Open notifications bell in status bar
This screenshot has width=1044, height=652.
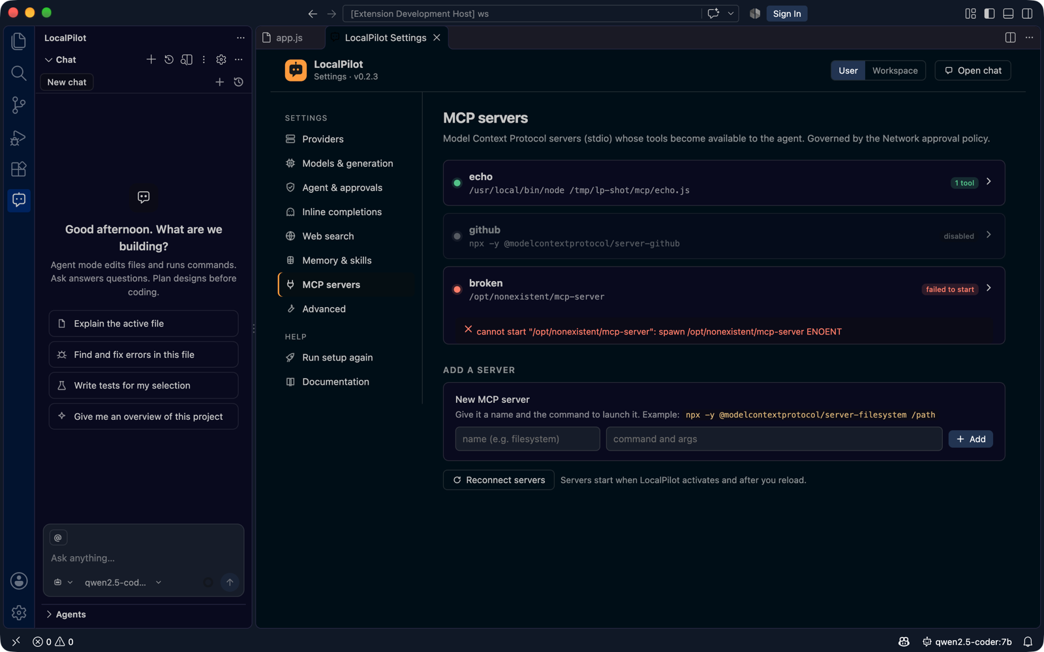pyautogui.click(x=1028, y=642)
